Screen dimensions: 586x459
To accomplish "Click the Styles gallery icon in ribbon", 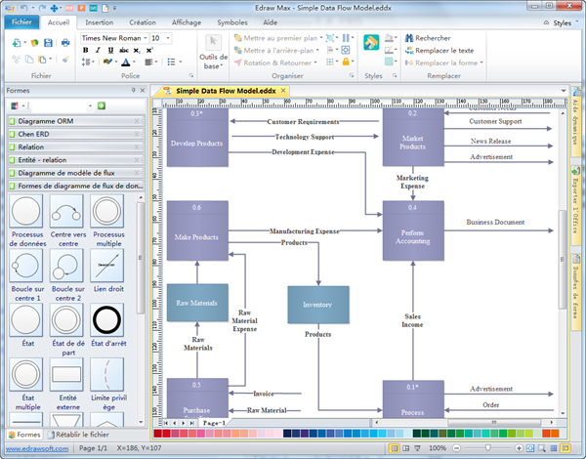I will [372, 44].
